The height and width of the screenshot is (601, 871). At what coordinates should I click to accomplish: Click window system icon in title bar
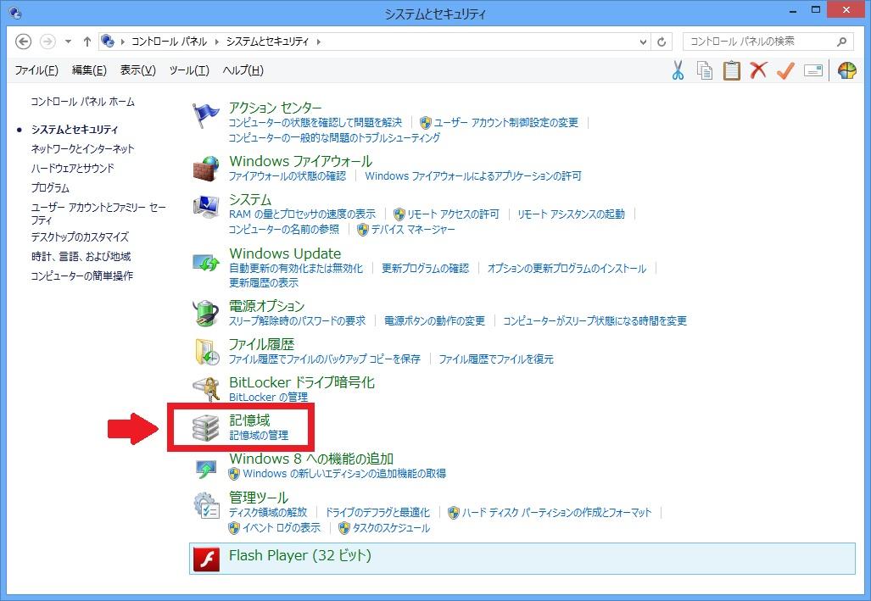[15, 12]
